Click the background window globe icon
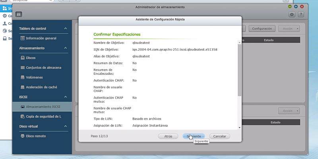Image resolution: width=318 pixels, height=159 pixels. 5,31
